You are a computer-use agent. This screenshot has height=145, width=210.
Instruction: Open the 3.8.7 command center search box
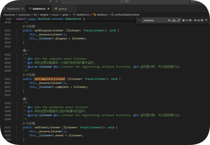click(x=125, y=2)
